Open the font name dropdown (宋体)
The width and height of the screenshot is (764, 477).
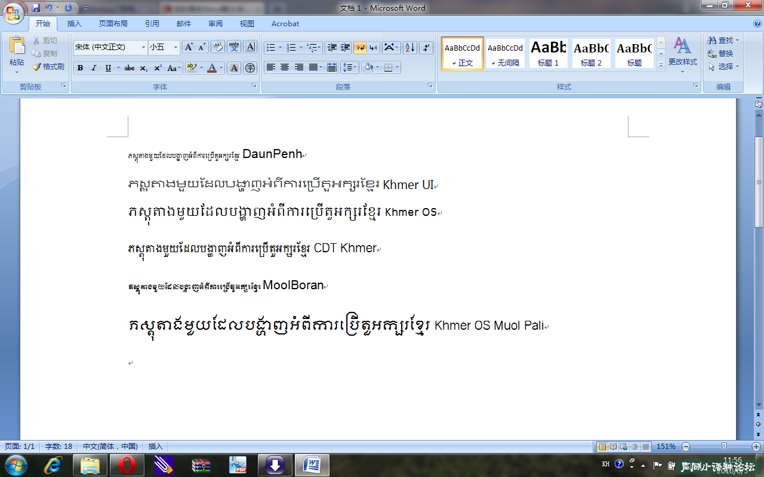coord(143,47)
